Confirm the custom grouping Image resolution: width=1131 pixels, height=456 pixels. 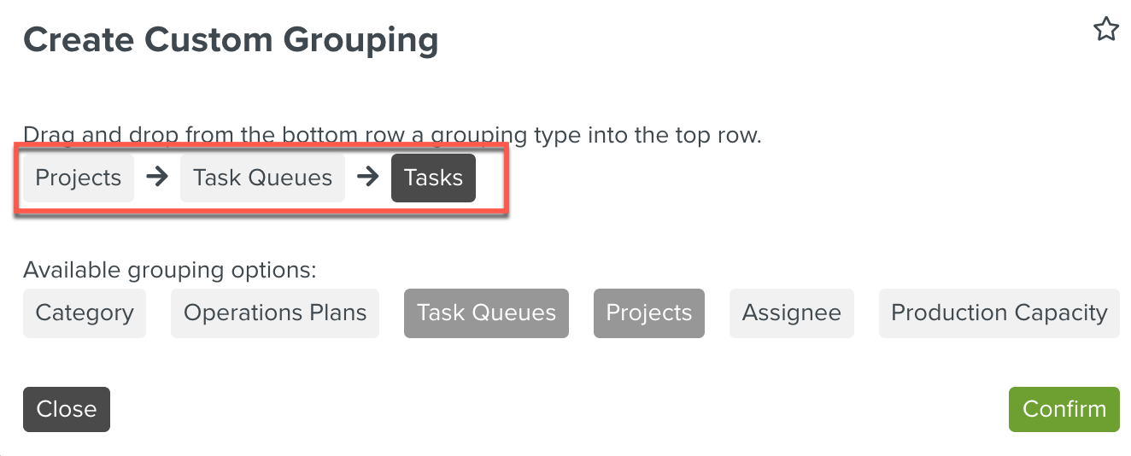1064,409
